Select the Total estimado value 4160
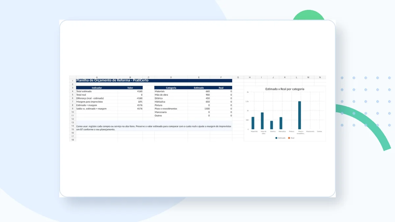 [x=130, y=91]
